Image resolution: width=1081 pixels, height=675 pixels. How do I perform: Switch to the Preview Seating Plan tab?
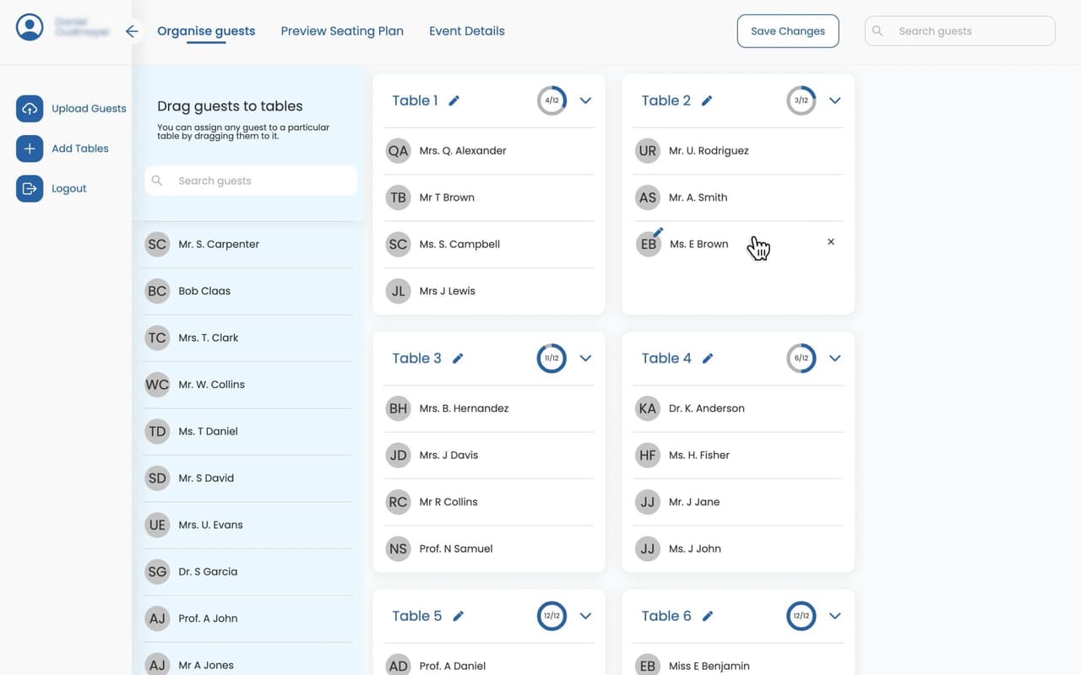click(x=342, y=30)
